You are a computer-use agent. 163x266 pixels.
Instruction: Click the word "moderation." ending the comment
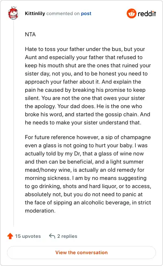(x=40, y=211)
